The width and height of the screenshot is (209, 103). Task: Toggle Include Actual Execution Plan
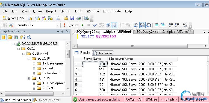122,25
